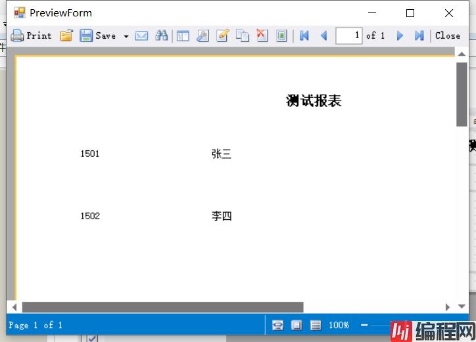Viewport: 476px width, 342px height.
Task: Click the copy page icon
Action: 243,35
